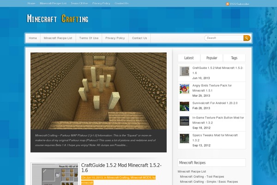Screen dimensions: 277x185
Task: Open the RSS Subscribe link
Action: coord(240,4)
